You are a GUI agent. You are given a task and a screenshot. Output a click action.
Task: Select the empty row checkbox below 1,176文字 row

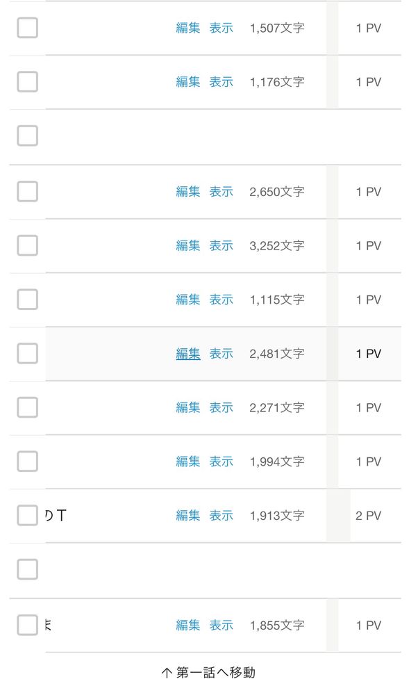point(27,136)
